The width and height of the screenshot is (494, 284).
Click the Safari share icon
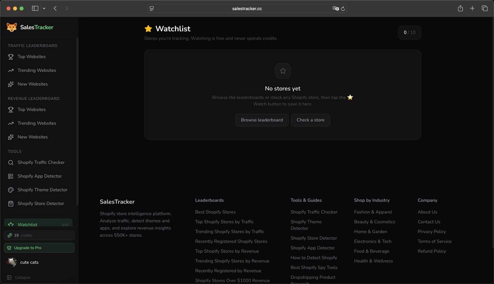click(460, 8)
